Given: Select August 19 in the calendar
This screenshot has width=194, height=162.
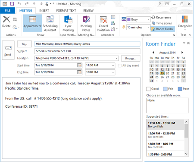Looking at the screenshot, I should click(162, 73).
